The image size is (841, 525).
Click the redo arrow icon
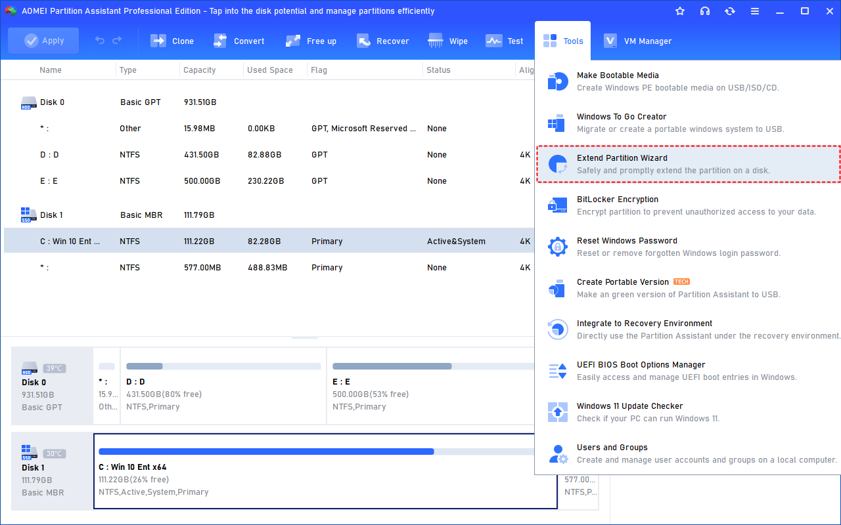tap(117, 41)
